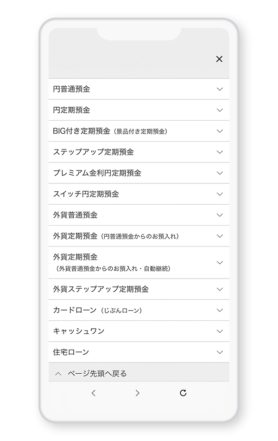
Task: Open the 外貨ステップアップ定期預金 section
Action: click(x=101, y=289)
